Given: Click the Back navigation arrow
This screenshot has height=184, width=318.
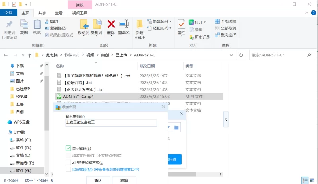Looking at the screenshot, I should point(6,55).
